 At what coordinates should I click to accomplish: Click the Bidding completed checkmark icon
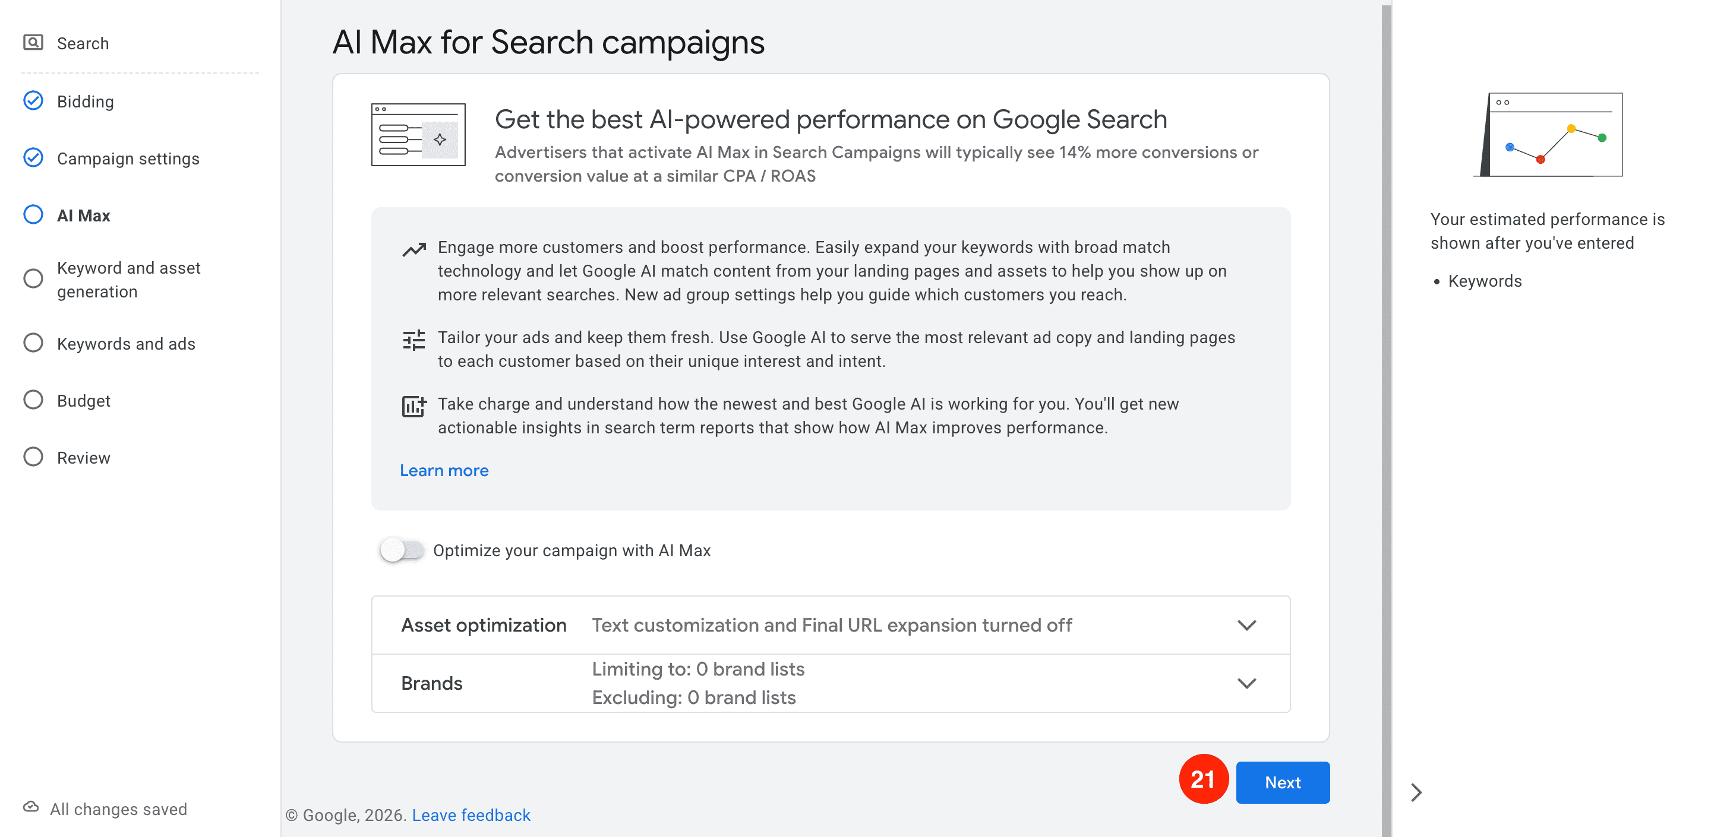click(x=33, y=101)
